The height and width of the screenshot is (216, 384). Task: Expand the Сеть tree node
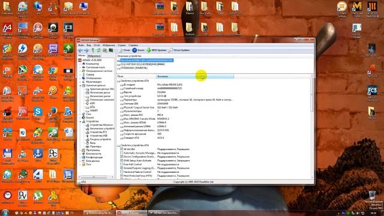(80, 114)
